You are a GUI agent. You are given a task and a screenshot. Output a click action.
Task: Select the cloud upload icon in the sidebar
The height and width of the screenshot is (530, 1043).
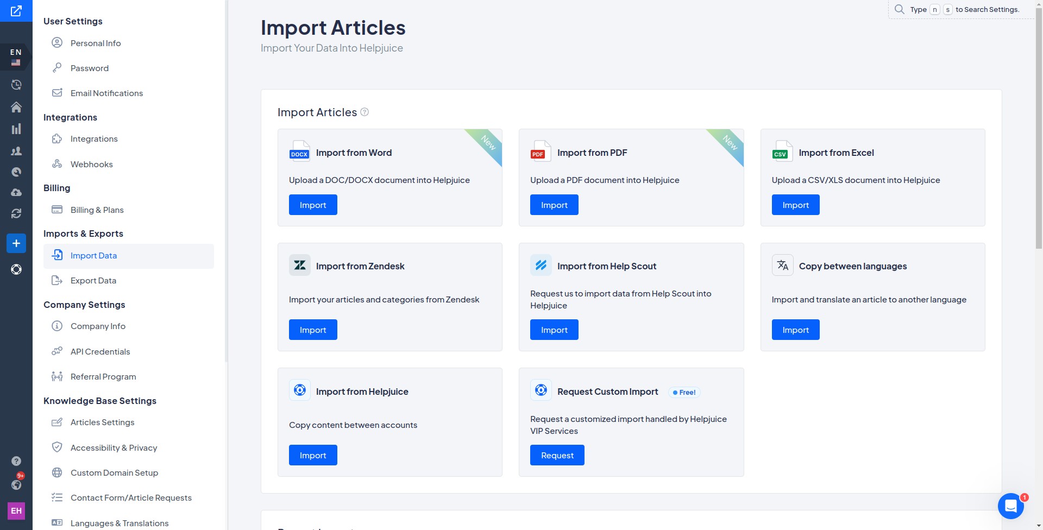16,192
